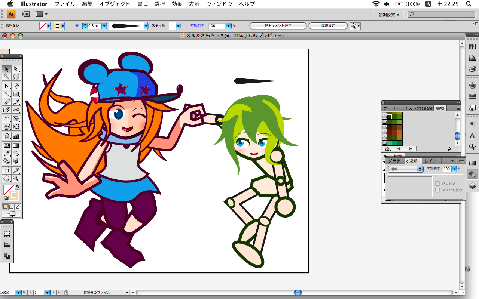
Task: Select the Paintbrush tool
Action: click(6, 102)
